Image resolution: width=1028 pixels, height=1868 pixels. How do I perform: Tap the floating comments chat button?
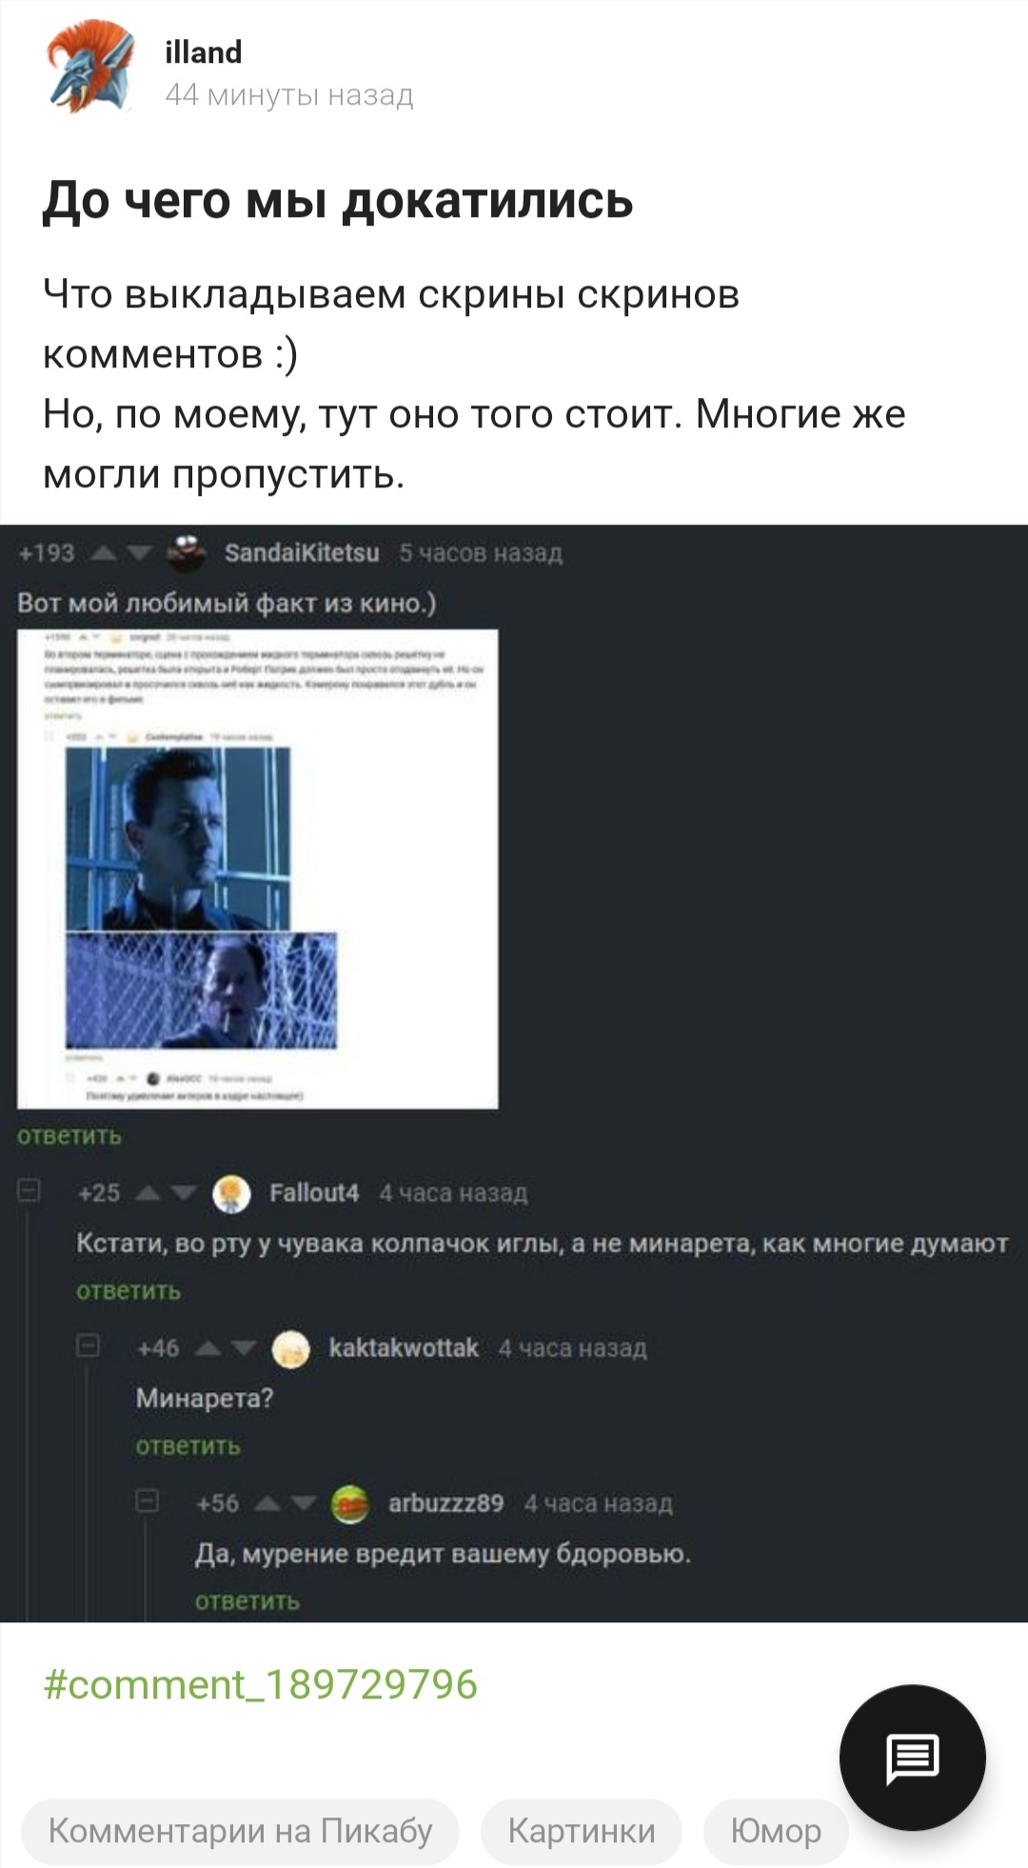(912, 1758)
